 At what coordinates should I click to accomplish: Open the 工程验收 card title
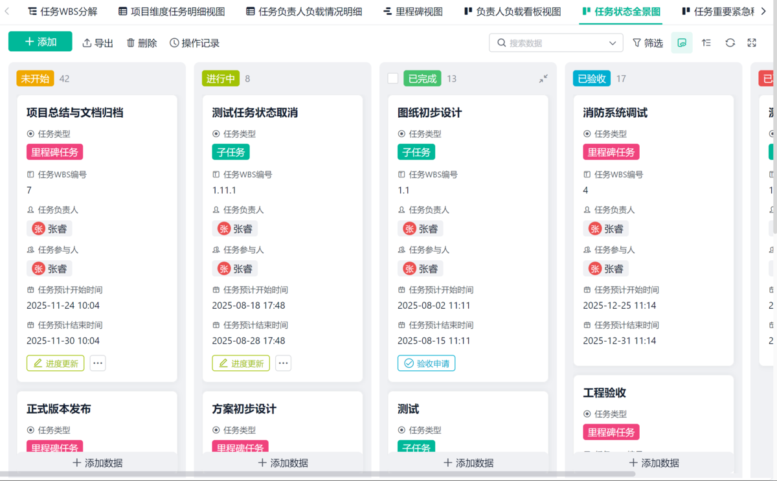click(x=605, y=393)
